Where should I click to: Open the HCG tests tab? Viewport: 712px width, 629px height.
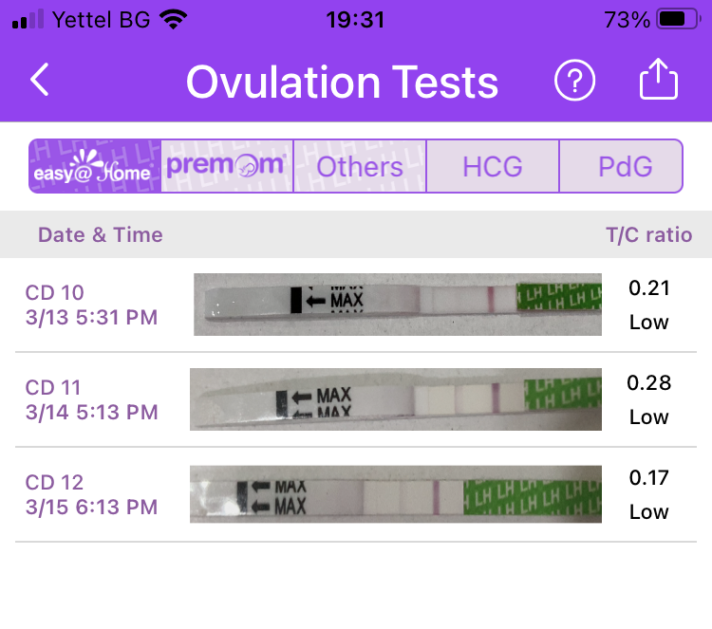coord(493,166)
